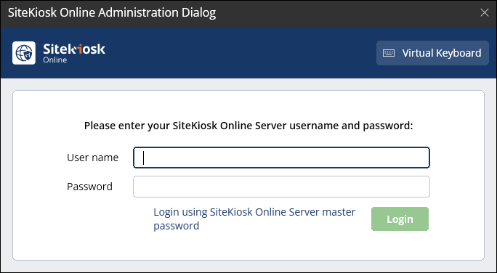Screen dimensions: 497x273
Task: Click the User name label
Action: pyautogui.click(x=92, y=158)
